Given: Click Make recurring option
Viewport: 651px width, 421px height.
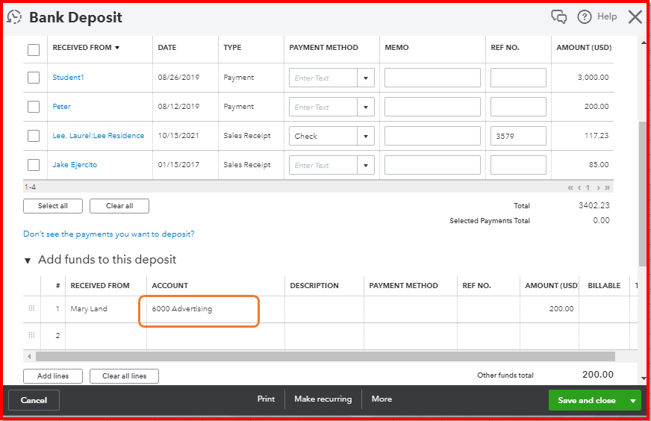Looking at the screenshot, I should [323, 399].
